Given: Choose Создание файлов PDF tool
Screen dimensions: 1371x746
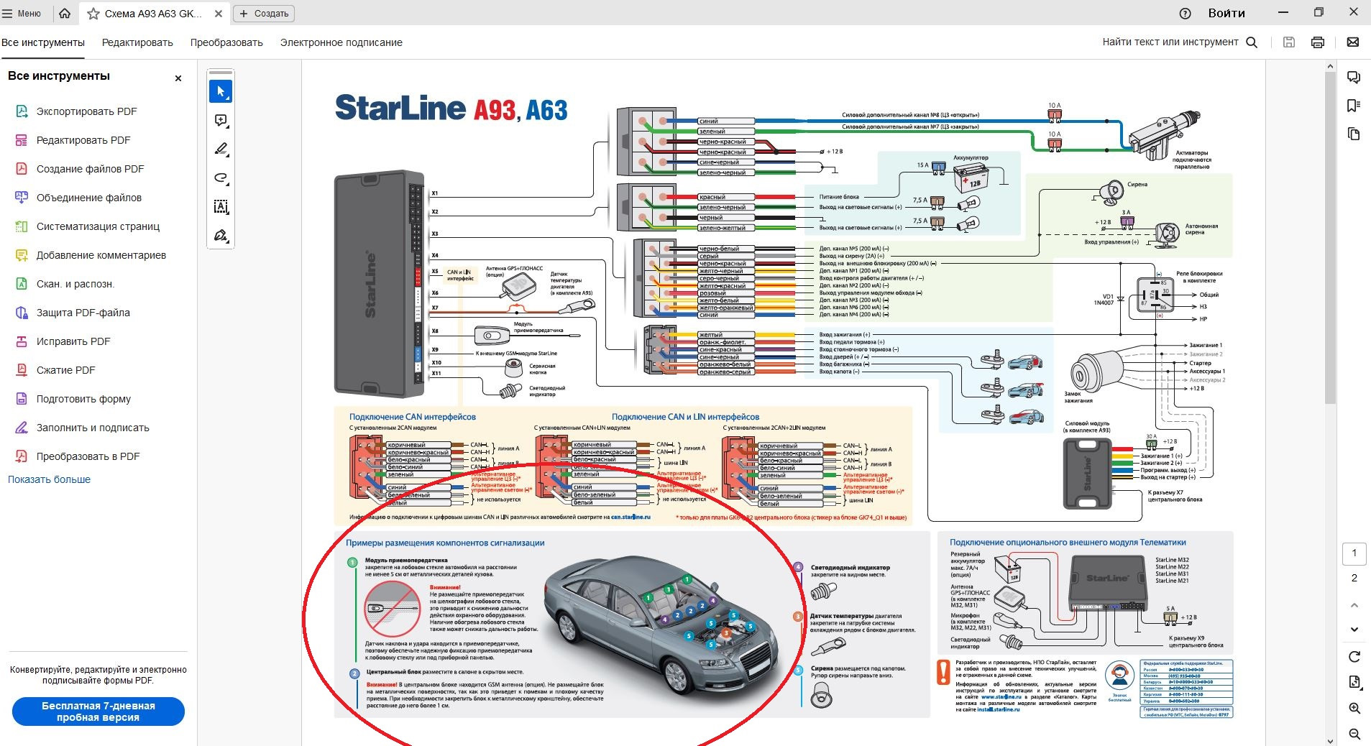Looking at the screenshot, I should point(90,169).
